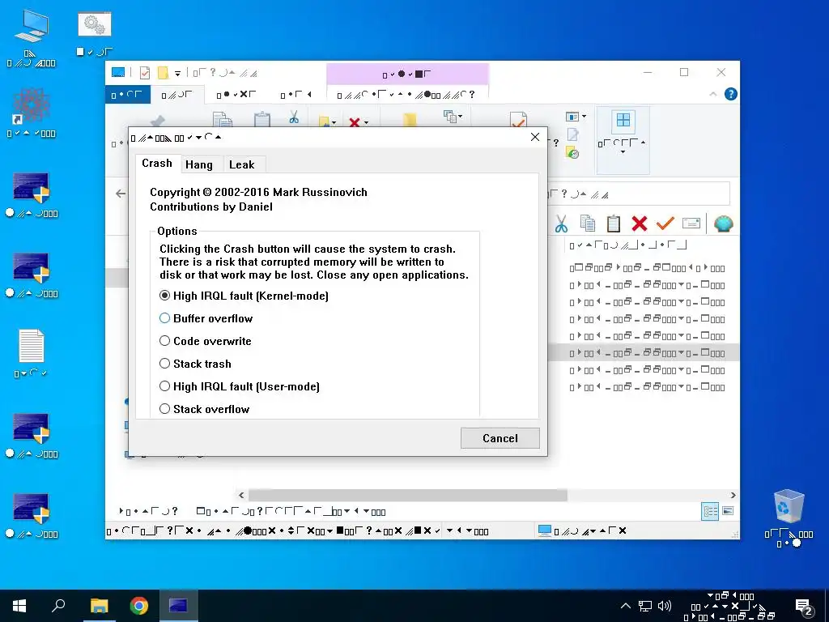Open Google Chrome from taskbar
The width and height of the screenshot is (829, 622).
139,606
